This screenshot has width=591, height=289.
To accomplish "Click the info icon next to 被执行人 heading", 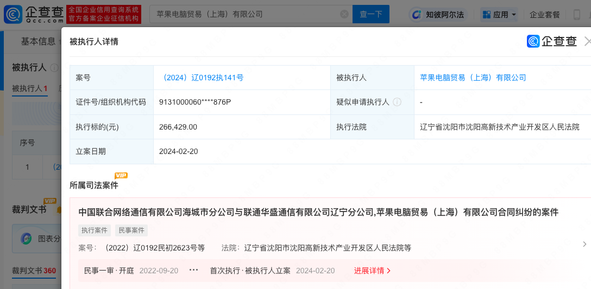I will (x=54, y=68).
